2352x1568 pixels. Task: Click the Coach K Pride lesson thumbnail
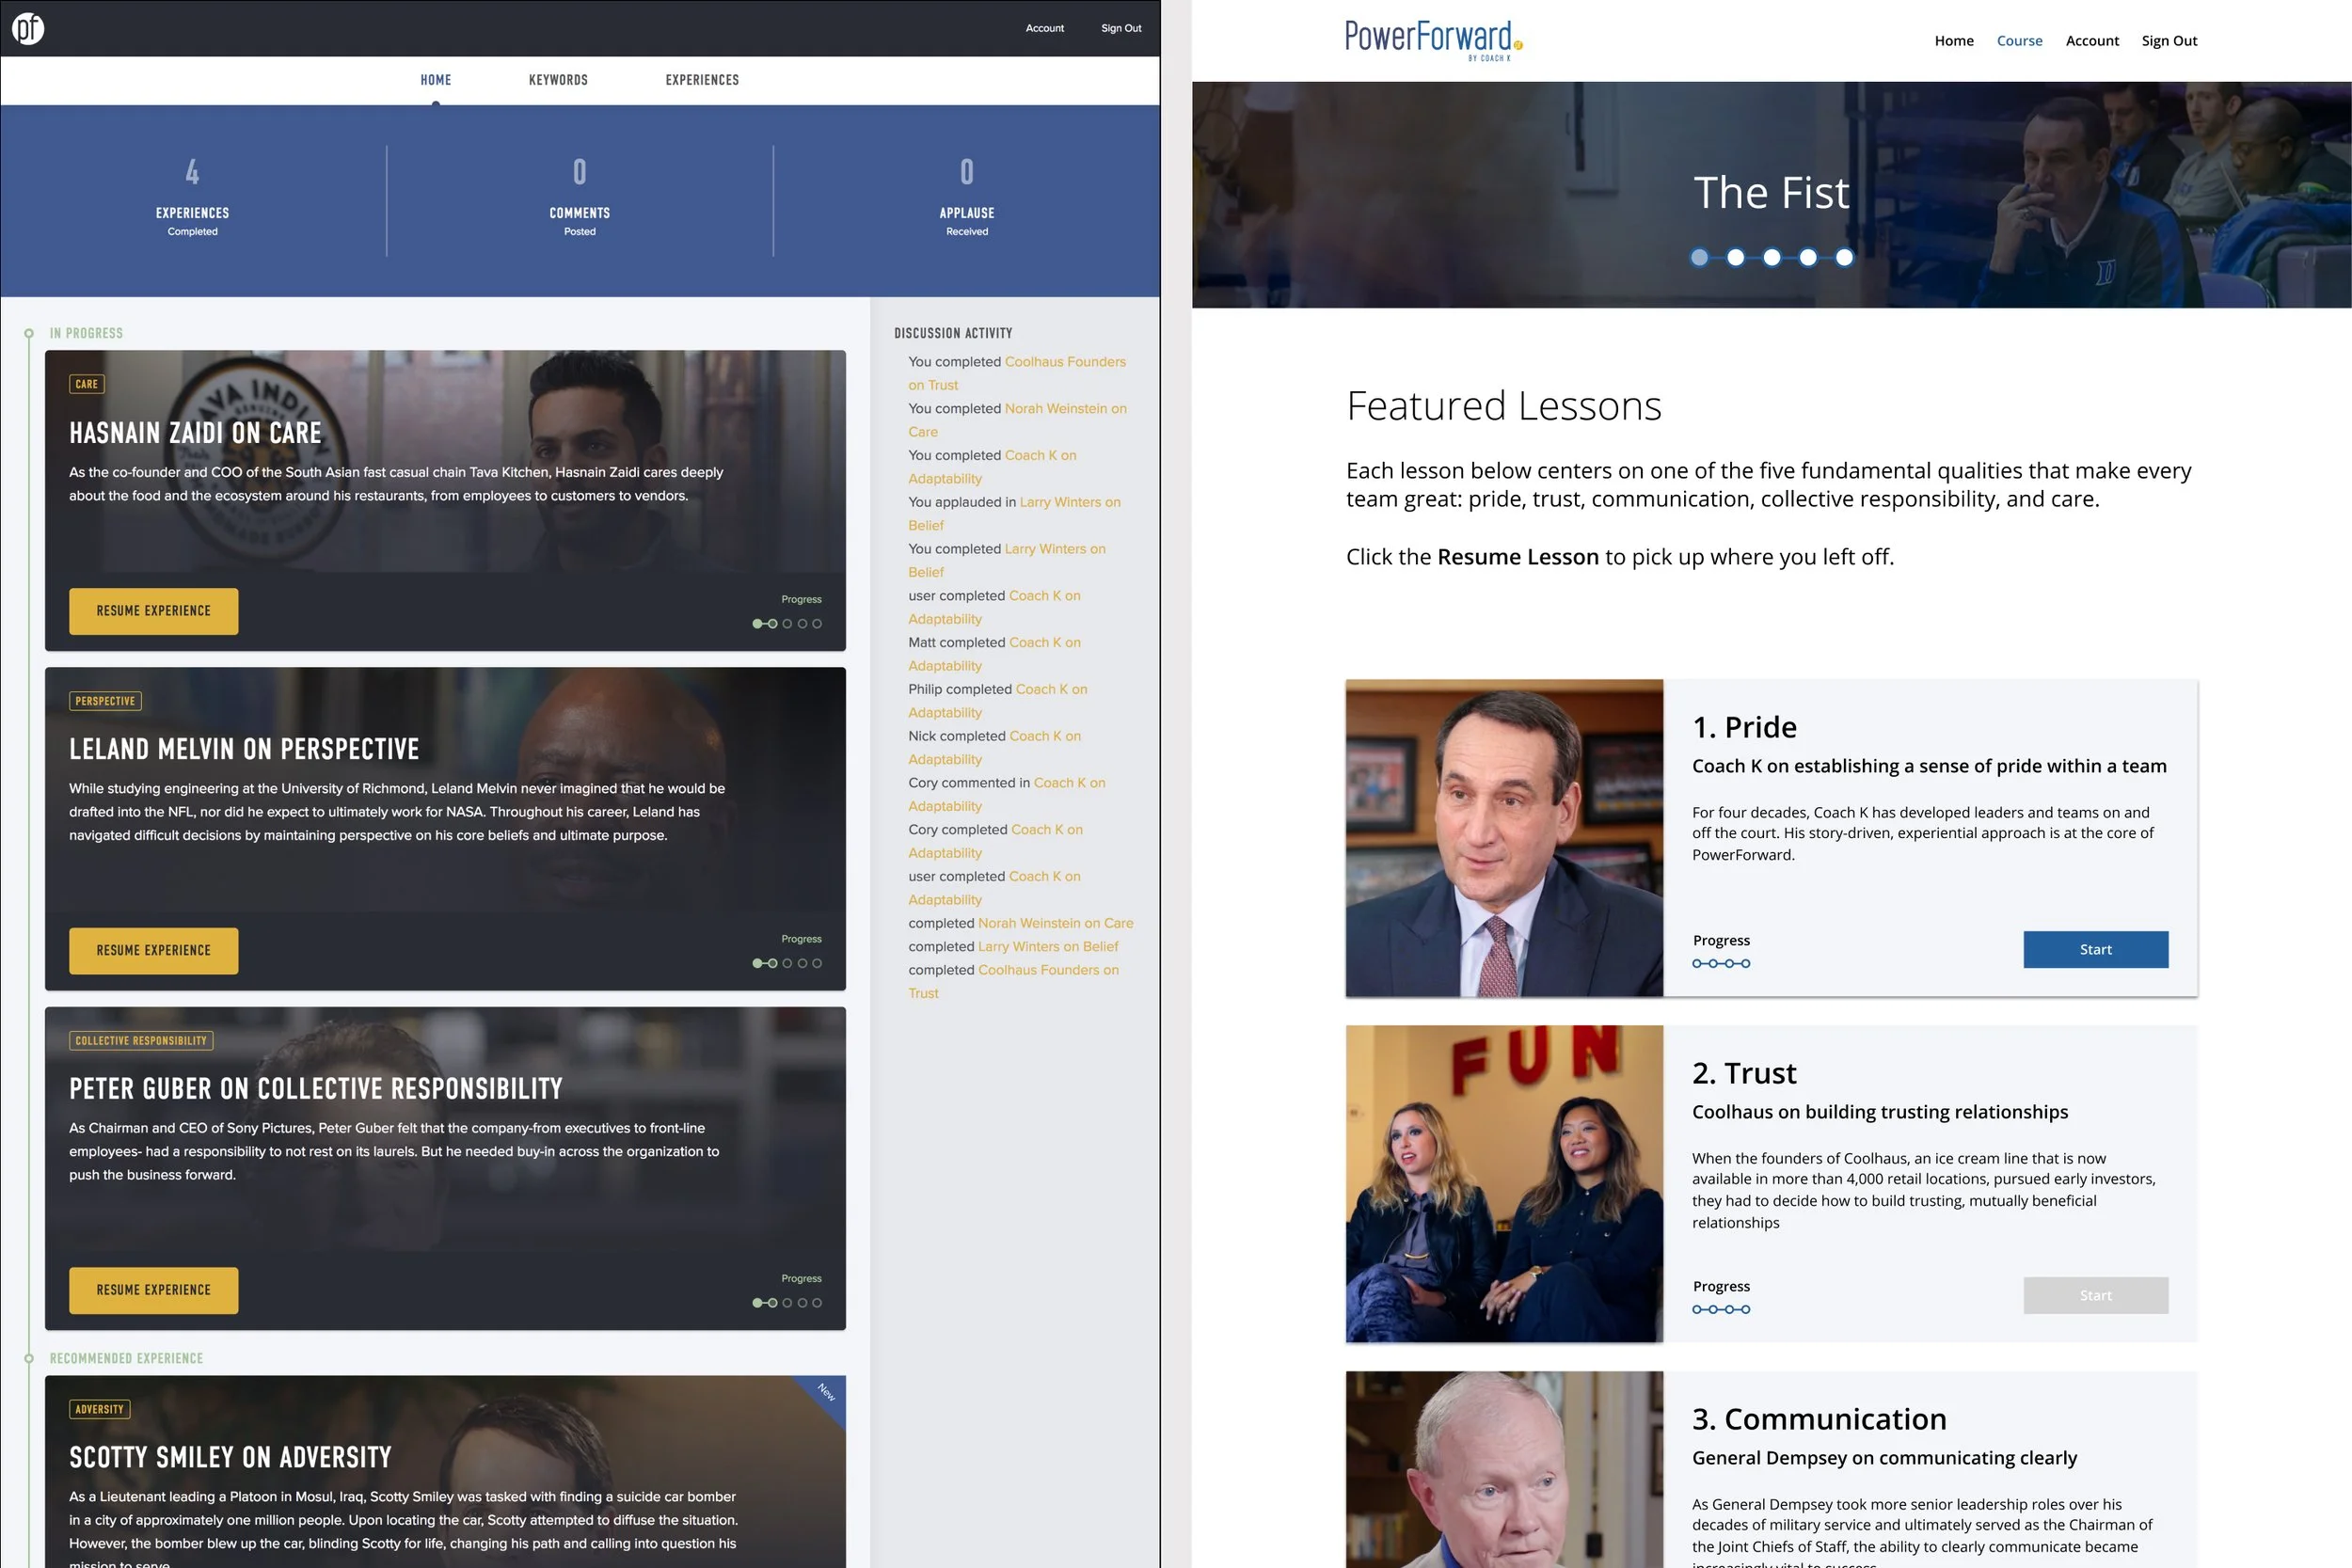[1504, 838]
